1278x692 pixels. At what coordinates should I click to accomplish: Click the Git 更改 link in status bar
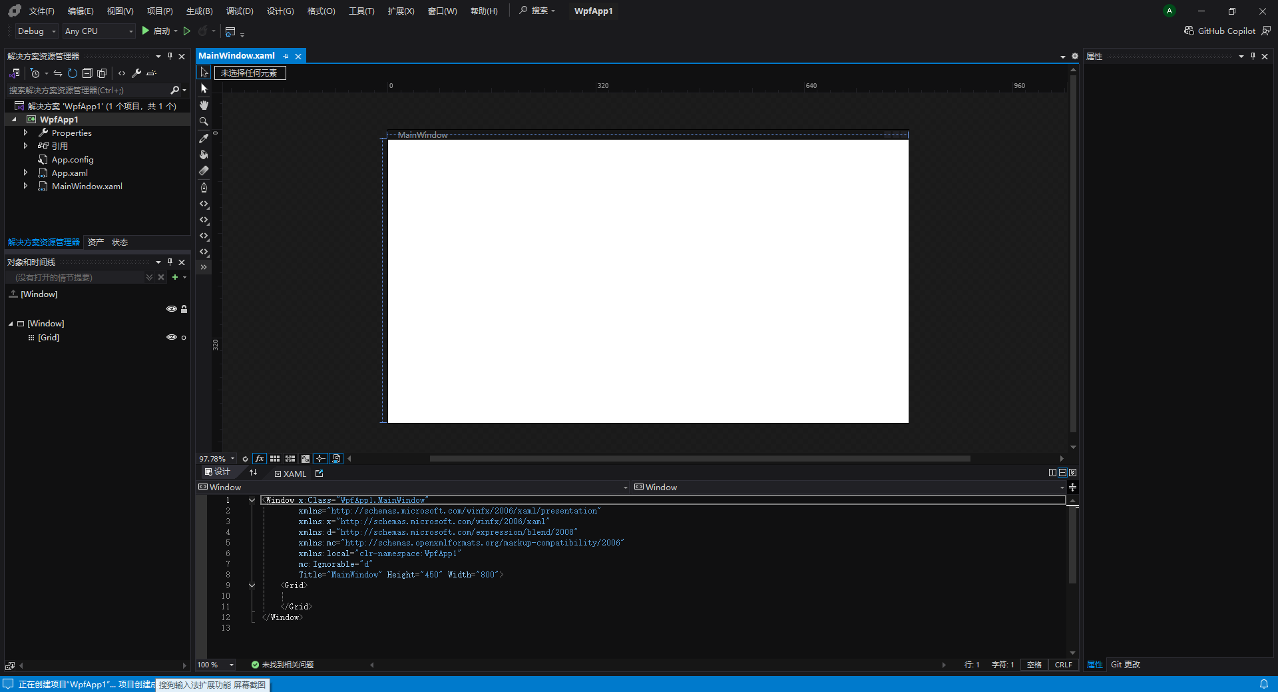[x=1125, y=665]
